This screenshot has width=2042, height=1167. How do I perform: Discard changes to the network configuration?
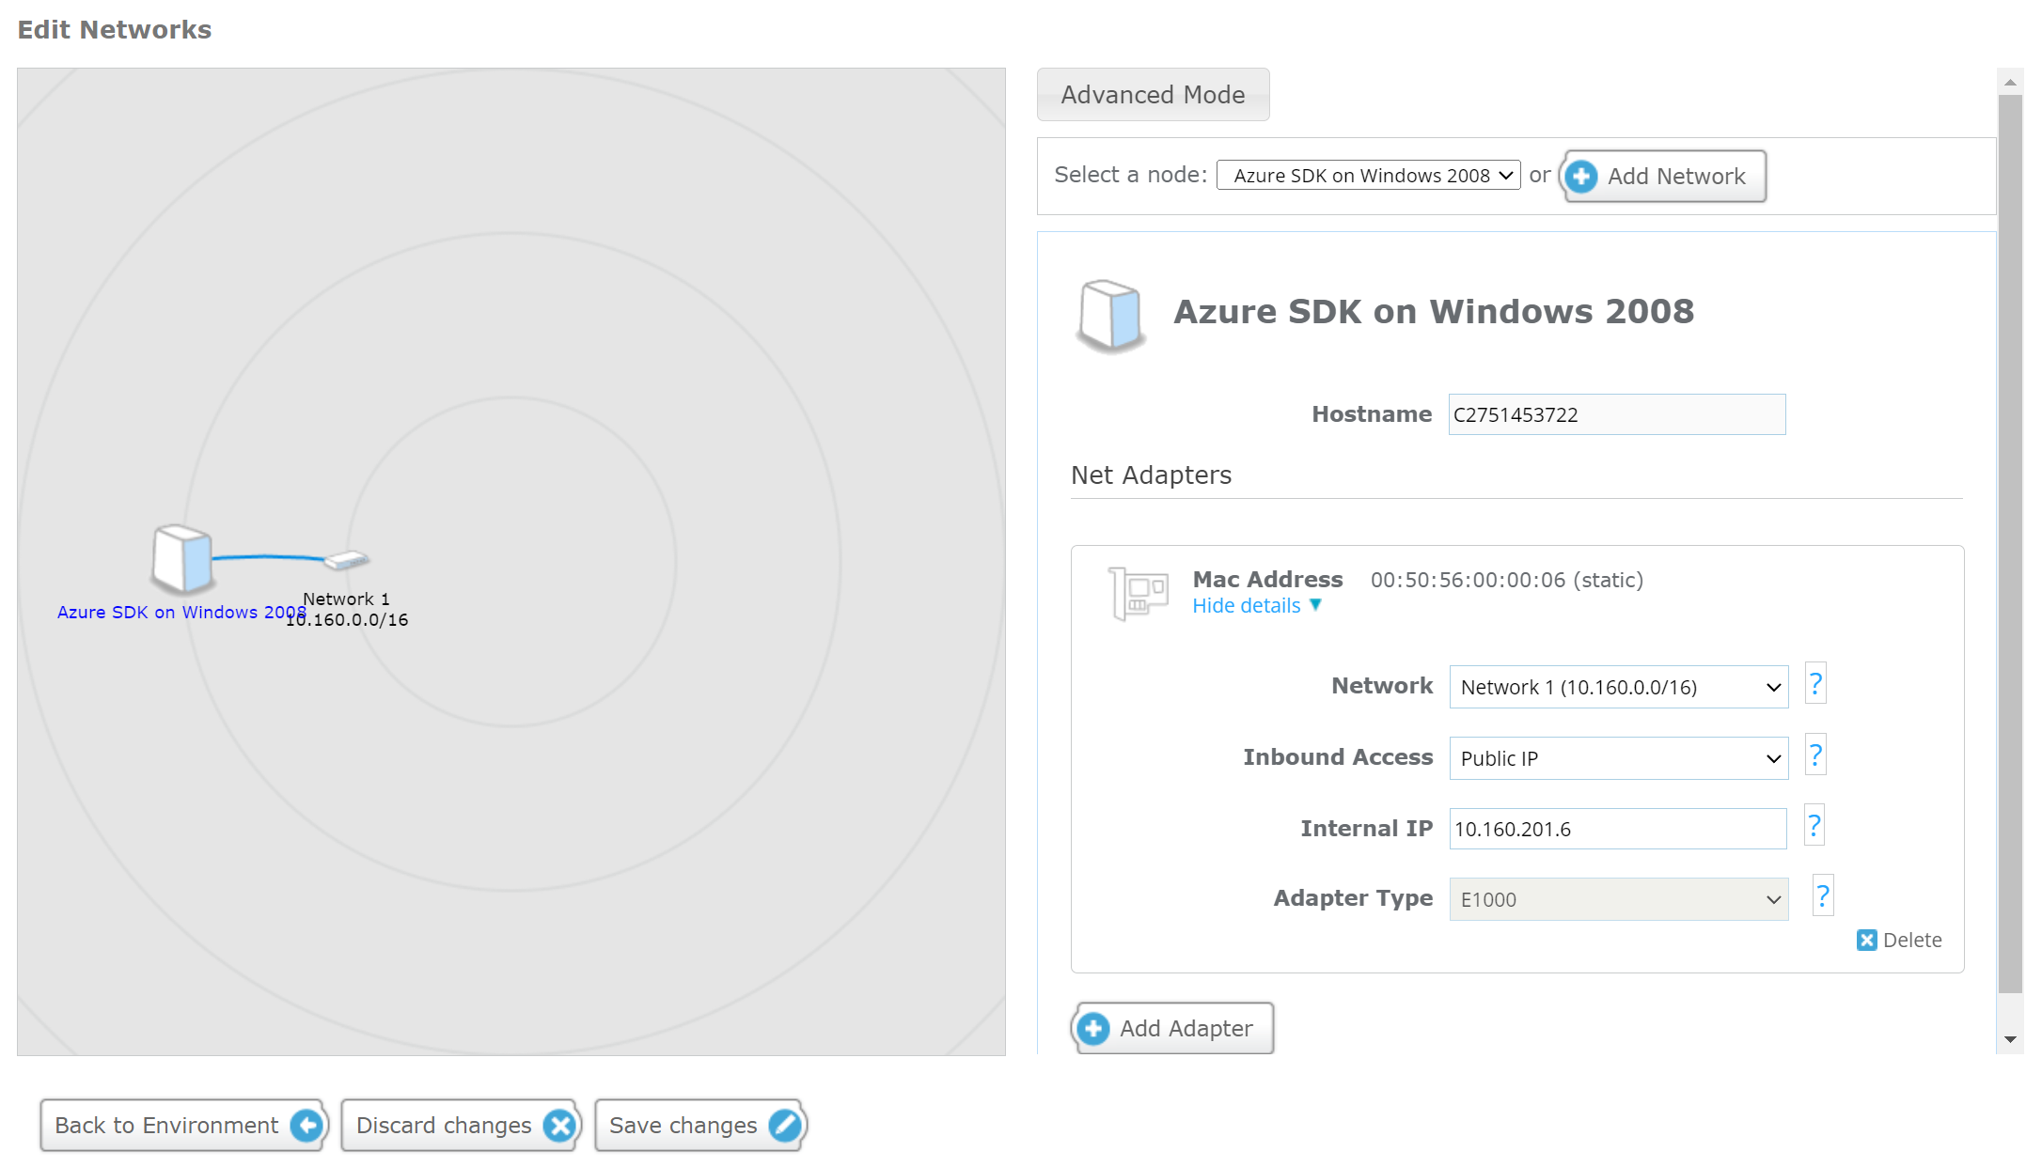click(460, 1125)
